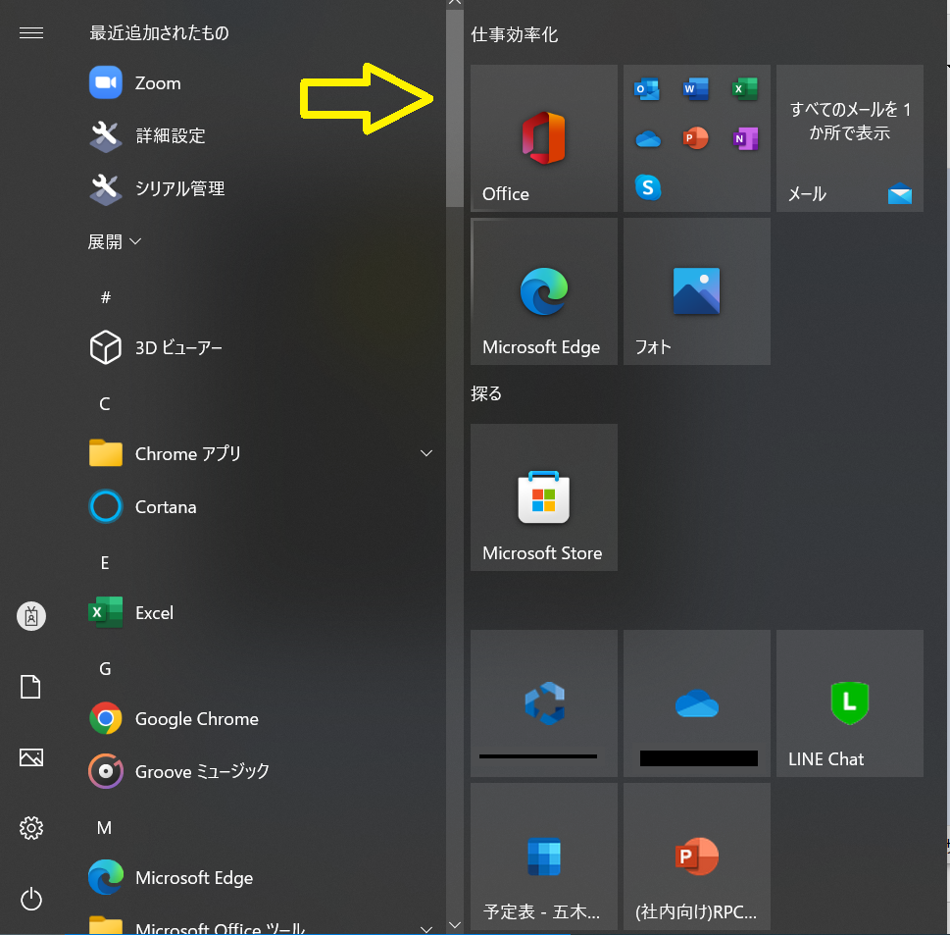The width and height of the screenshot is (950, 935).
Task: Click the C letter group header
Action: pos(105,404)
